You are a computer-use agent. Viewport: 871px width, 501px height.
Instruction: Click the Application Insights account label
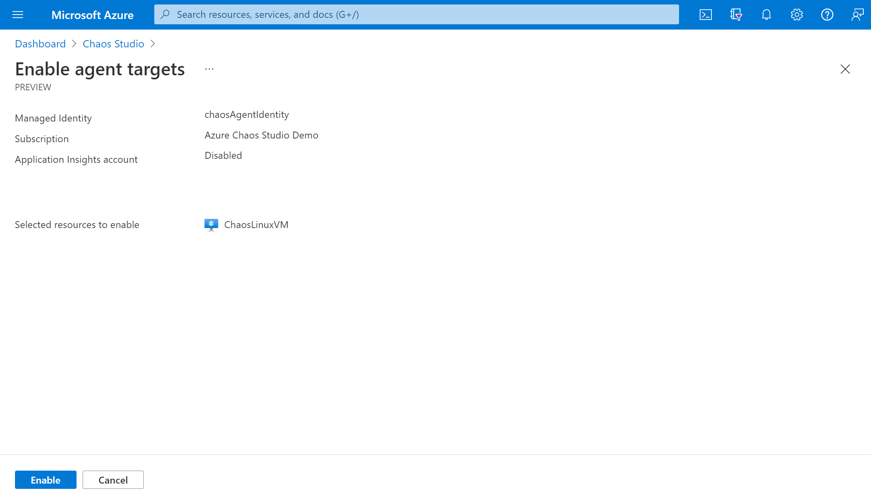point(76,159)
